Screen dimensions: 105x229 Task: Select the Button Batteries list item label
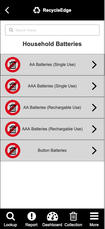52,151
